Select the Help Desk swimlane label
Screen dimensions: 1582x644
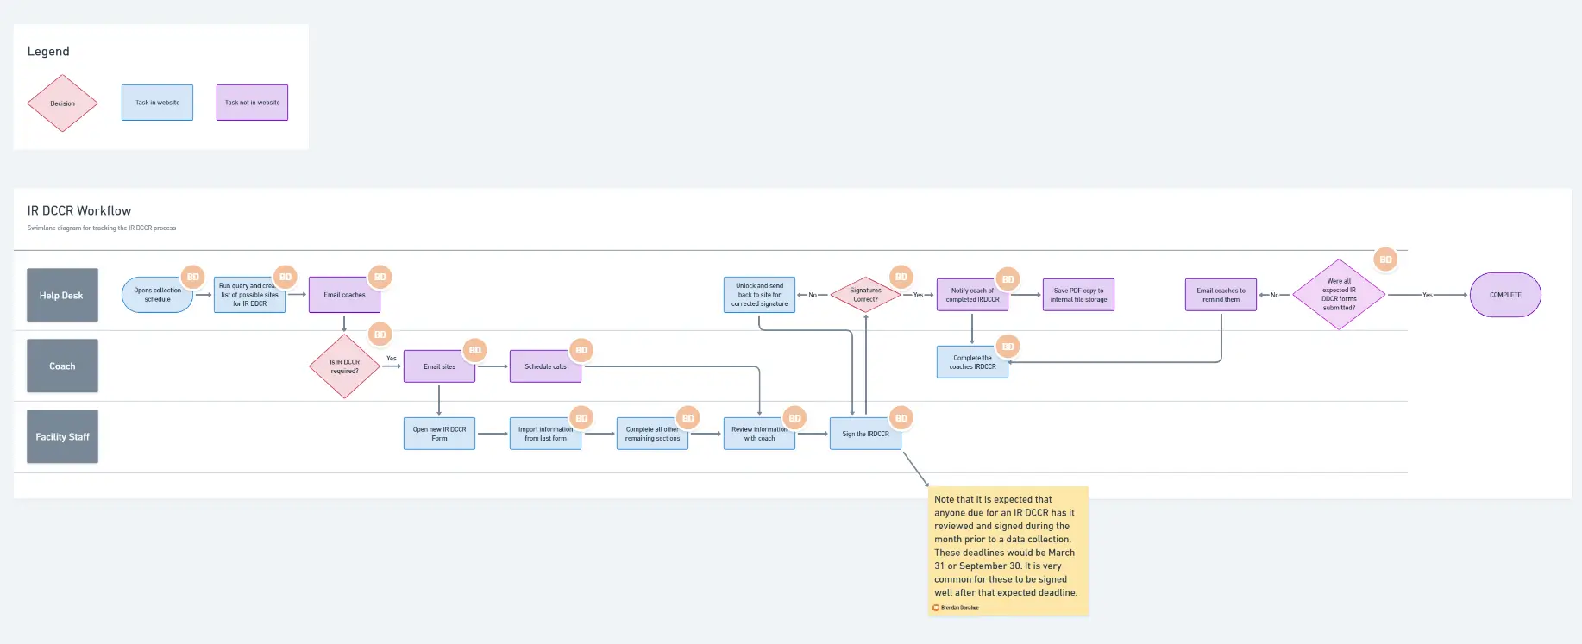coord(62,295)
